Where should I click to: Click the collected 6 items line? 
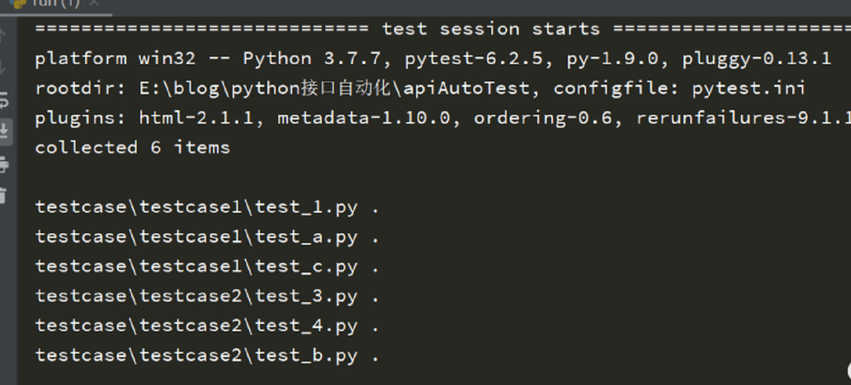tap(132, 146)
